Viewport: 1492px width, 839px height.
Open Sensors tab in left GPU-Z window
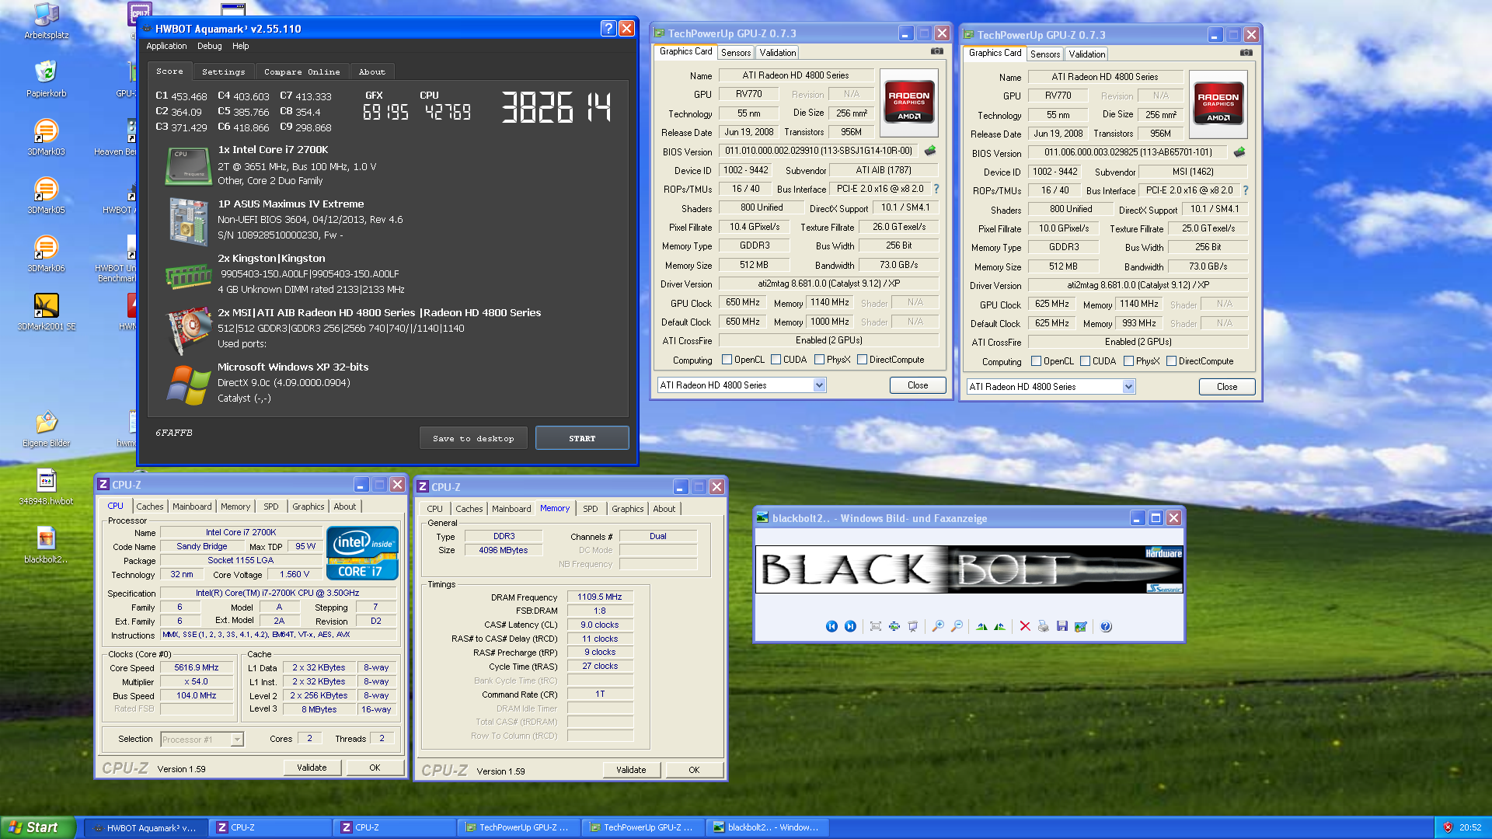[736, 53]
